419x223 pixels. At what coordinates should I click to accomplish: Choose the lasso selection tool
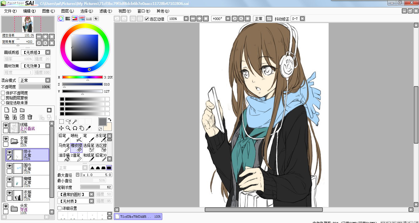pos(68,121)
